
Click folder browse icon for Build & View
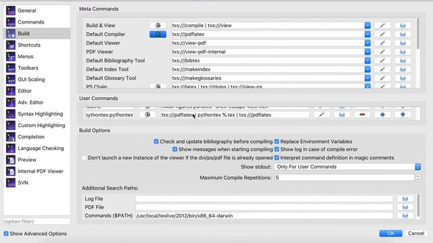point(403,26)
